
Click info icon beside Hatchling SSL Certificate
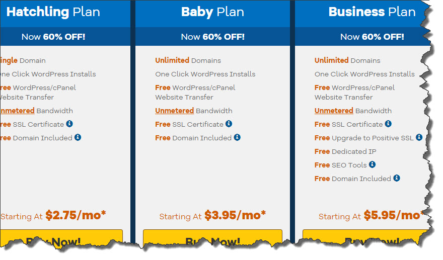[69, 124]
